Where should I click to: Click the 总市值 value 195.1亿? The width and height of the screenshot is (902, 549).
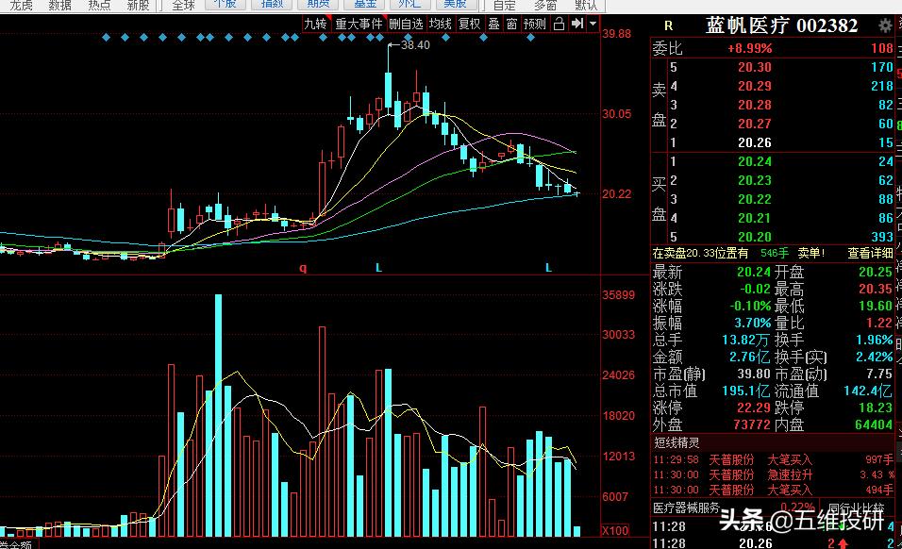tap(746, 391)
